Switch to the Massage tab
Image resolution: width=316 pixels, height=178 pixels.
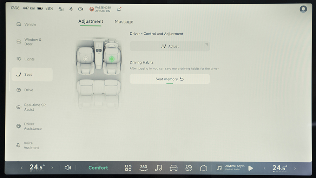pyautogui.click(x=124, y=22)
